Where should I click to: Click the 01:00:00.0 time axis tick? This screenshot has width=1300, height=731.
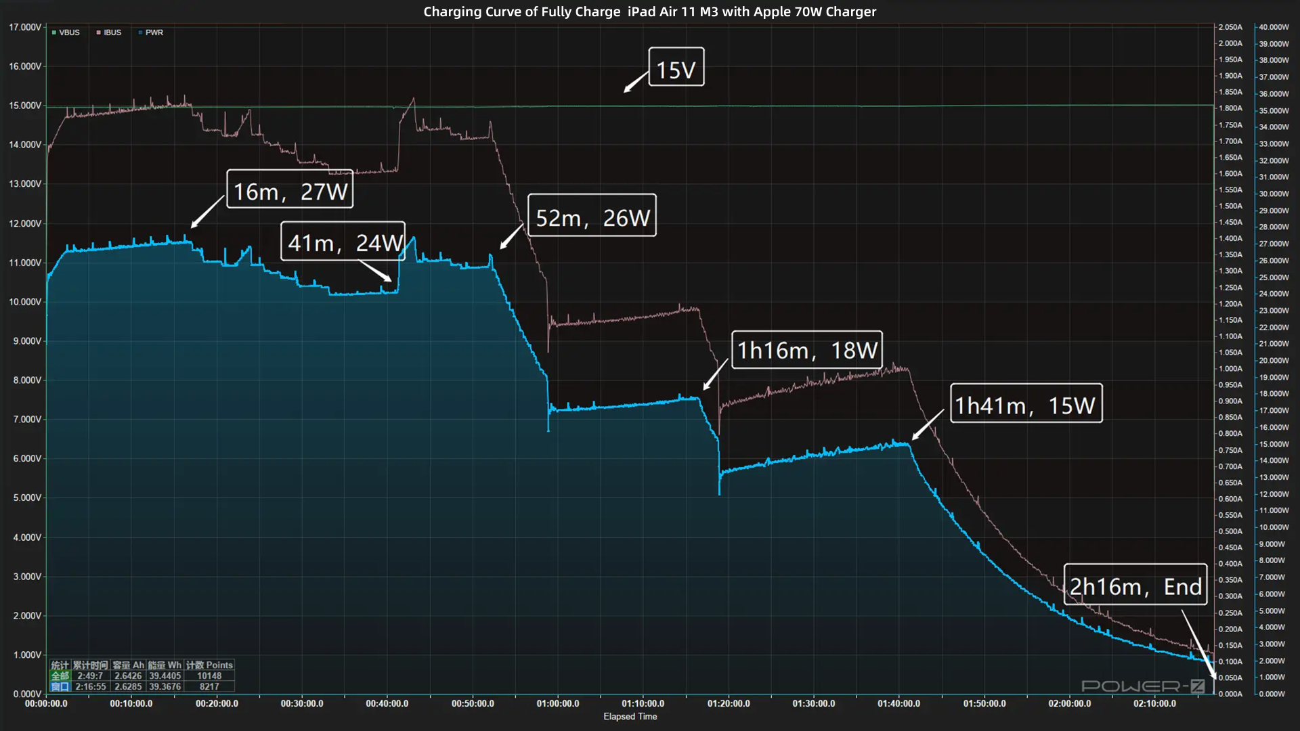(558, 703)
